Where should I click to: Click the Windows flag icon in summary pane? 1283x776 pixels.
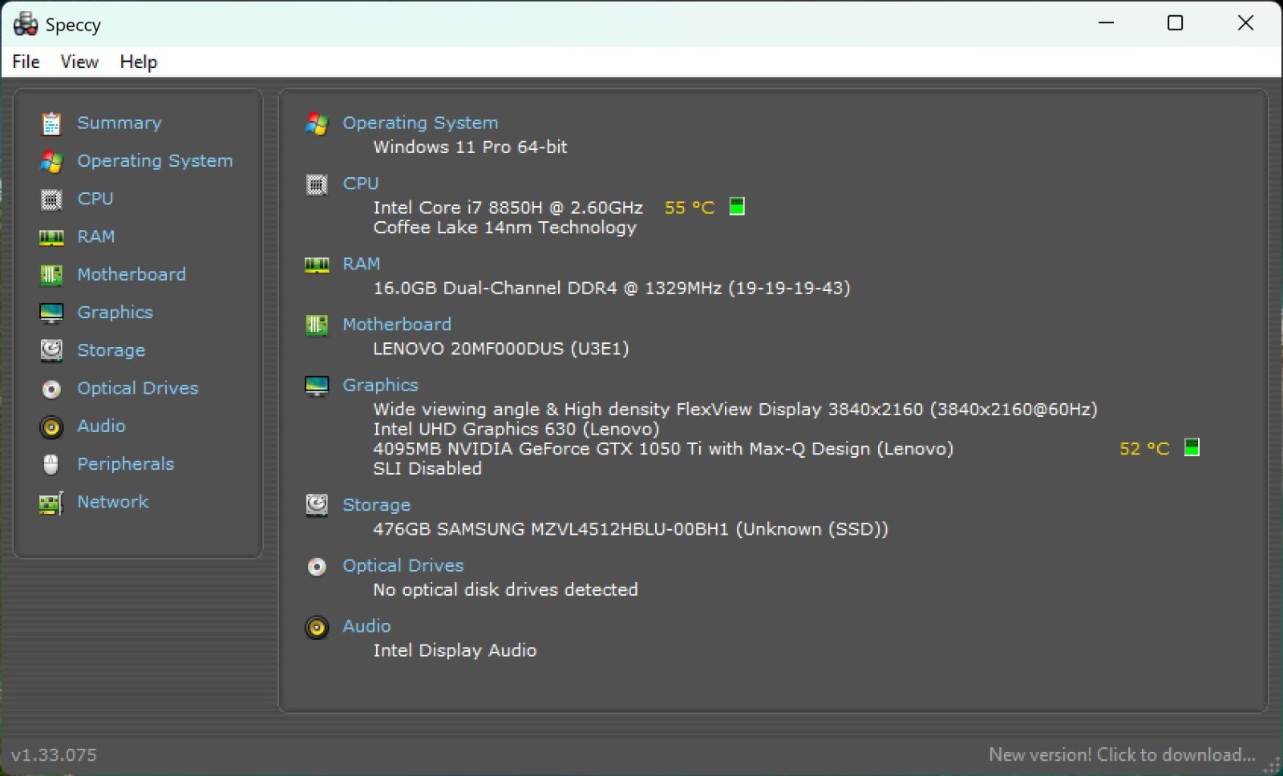317,123
